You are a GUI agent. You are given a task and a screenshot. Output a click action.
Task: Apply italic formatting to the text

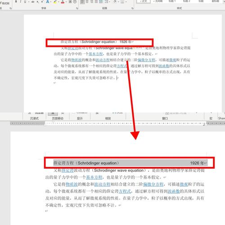pos(20,2)
